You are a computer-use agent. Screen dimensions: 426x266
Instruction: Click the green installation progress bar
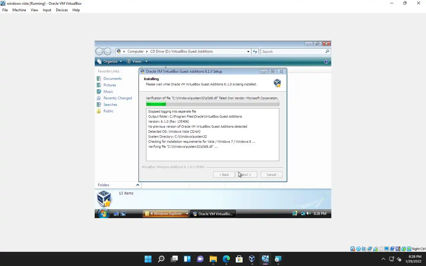212,104
